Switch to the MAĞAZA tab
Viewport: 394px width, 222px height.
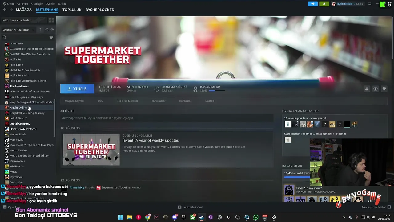coord(24,10)
